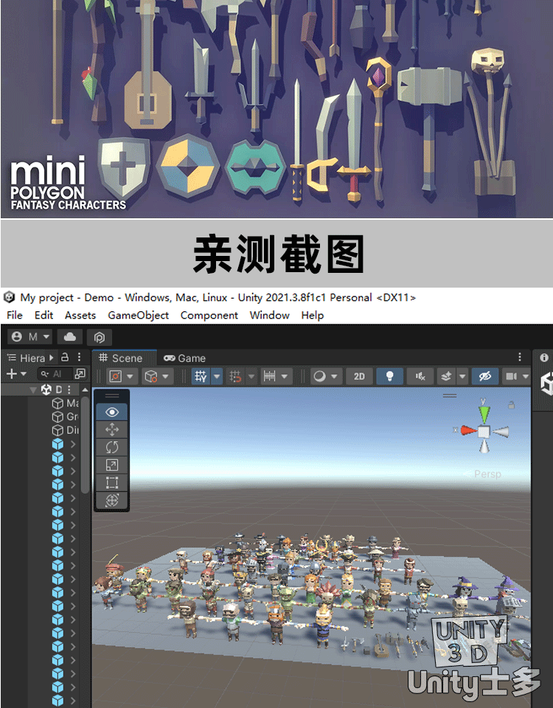Click the snap increment ruler icon
This screenshot has height=708, width=553.
270,376
